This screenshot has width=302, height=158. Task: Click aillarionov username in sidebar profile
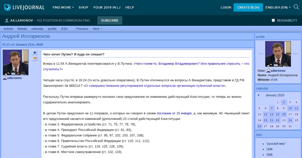point(278,71)
